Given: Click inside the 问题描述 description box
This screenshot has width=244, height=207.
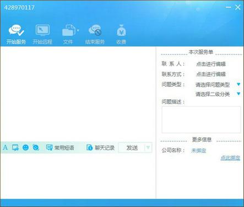Looking at the screenshot, I should tap(201, 119).
